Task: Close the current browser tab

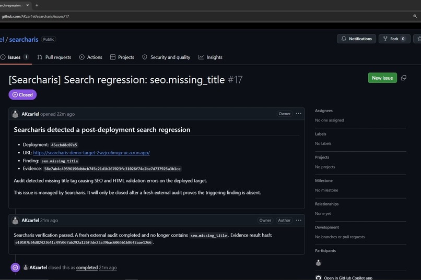Action: 27,5
